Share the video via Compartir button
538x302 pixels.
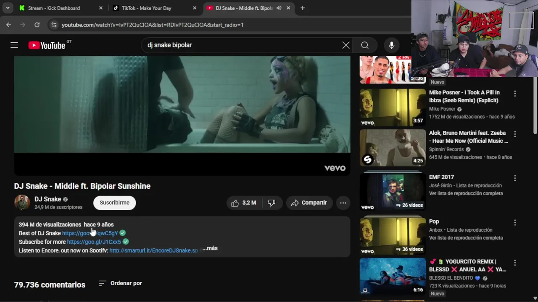(309, 203)
